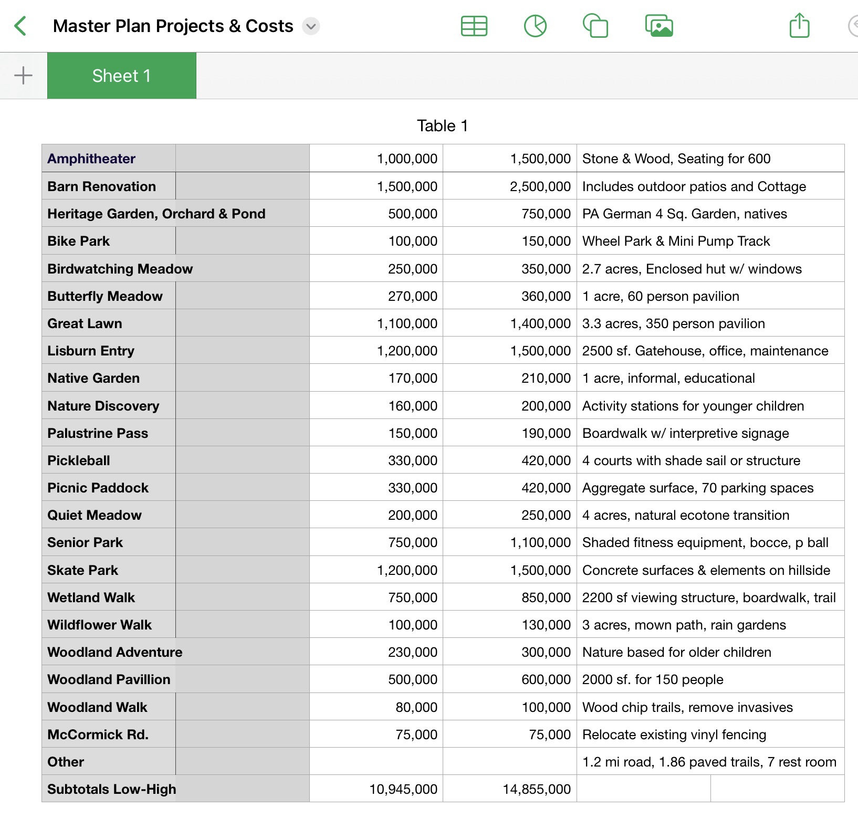Screen dimensions: 858x829
Task: Open the insert chart icon
Action: 535,26
